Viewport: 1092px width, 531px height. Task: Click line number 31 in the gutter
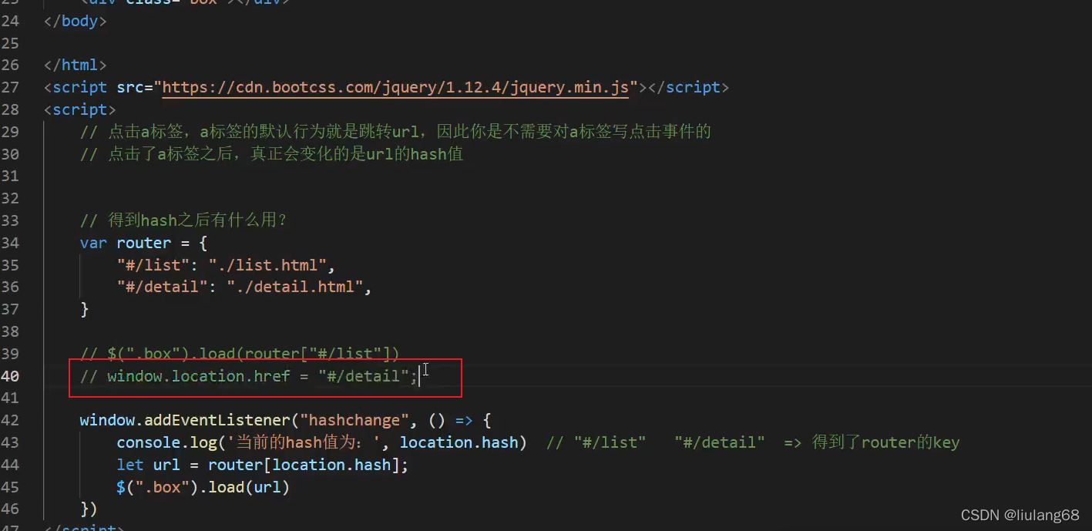tap(10, 176)
